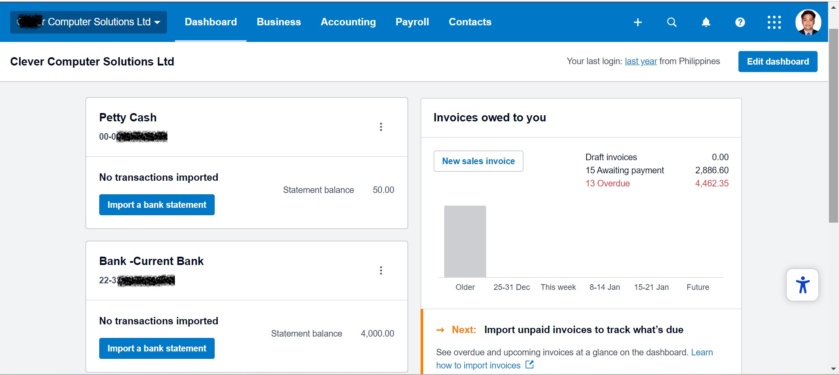This screenshot has width=839, height=375.
Task: Expand the Petty Cash options menu
Action: pos(381,127)
